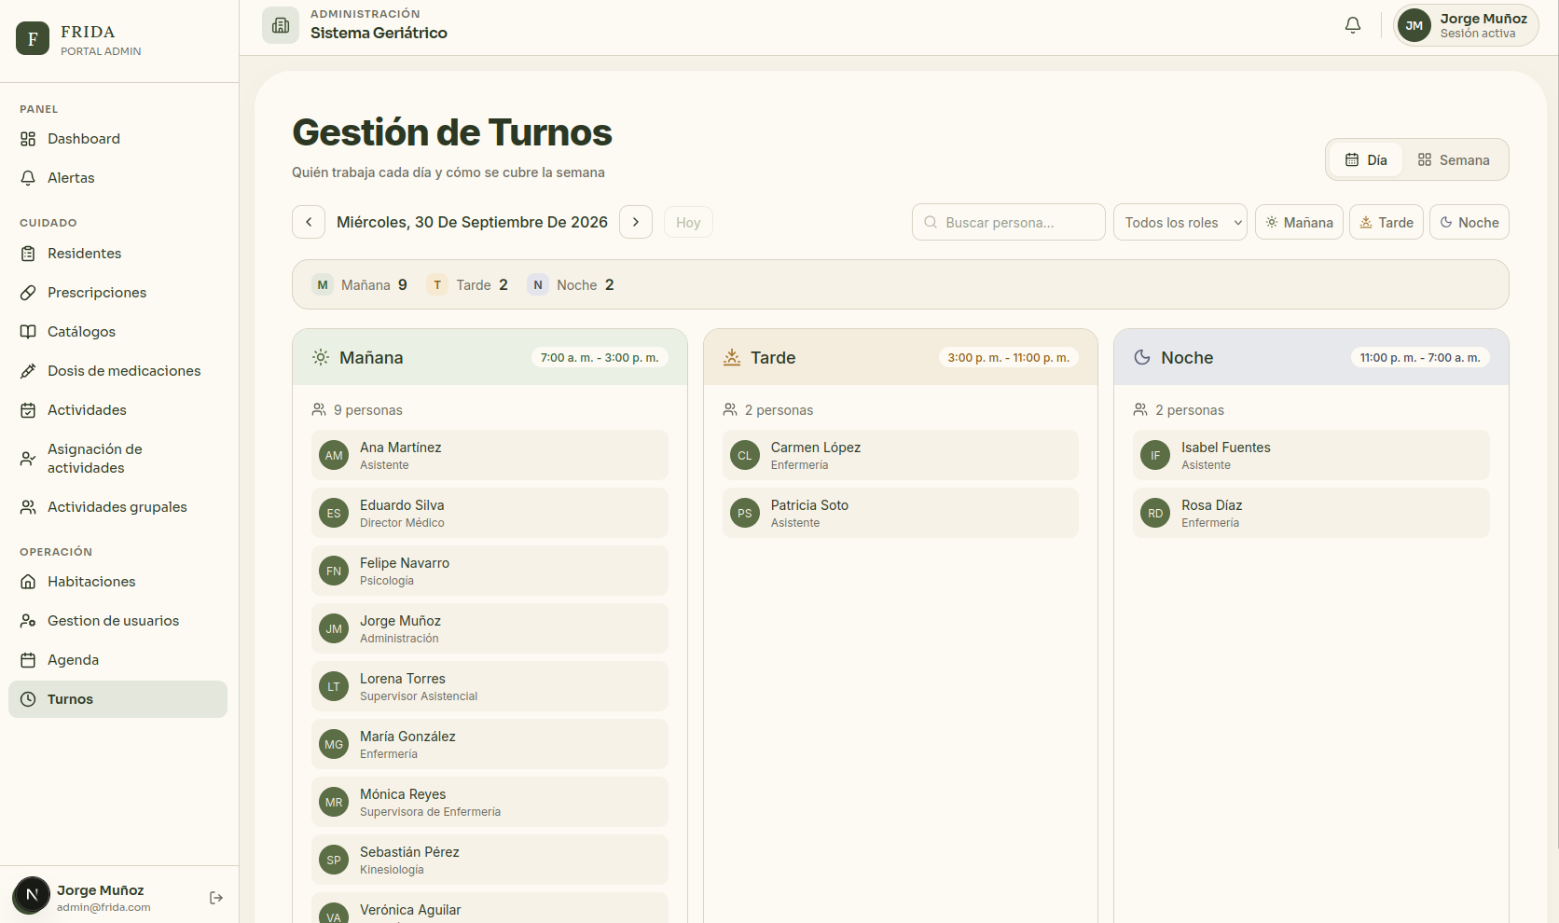Open Prescripciones section

(117, 293)
